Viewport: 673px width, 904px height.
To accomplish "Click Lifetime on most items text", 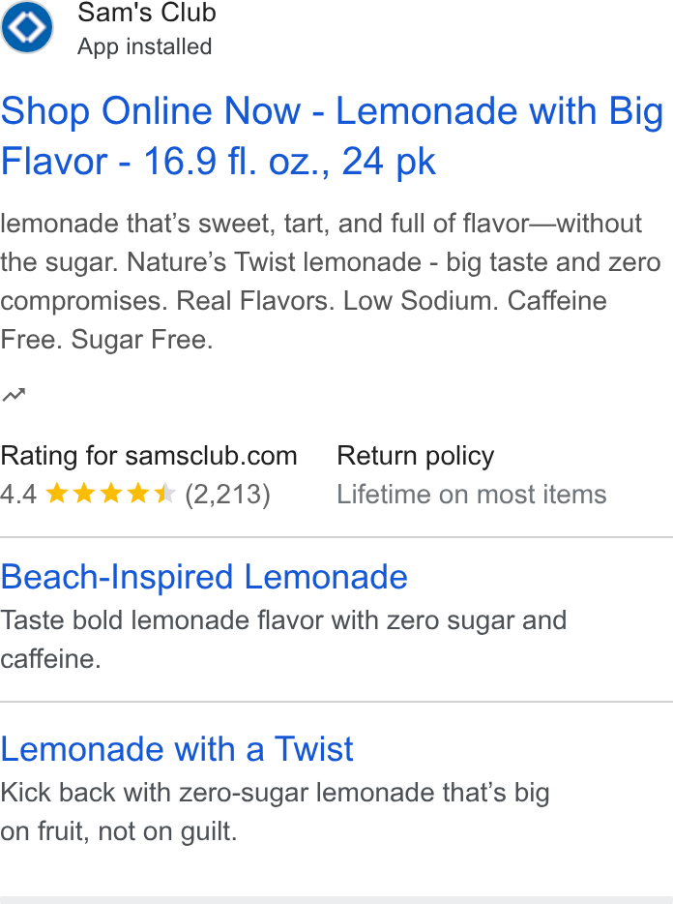I will coord(471,494).
